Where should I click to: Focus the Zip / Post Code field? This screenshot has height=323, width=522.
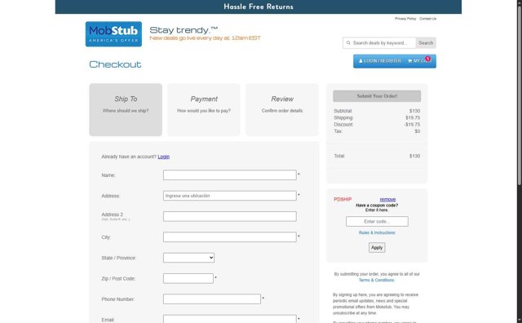(x=188, y=278)
